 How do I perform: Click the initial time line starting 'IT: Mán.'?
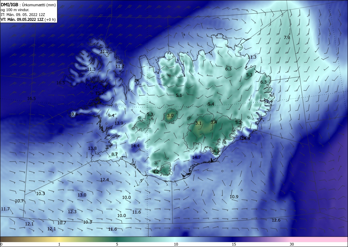tap(23, 15)
